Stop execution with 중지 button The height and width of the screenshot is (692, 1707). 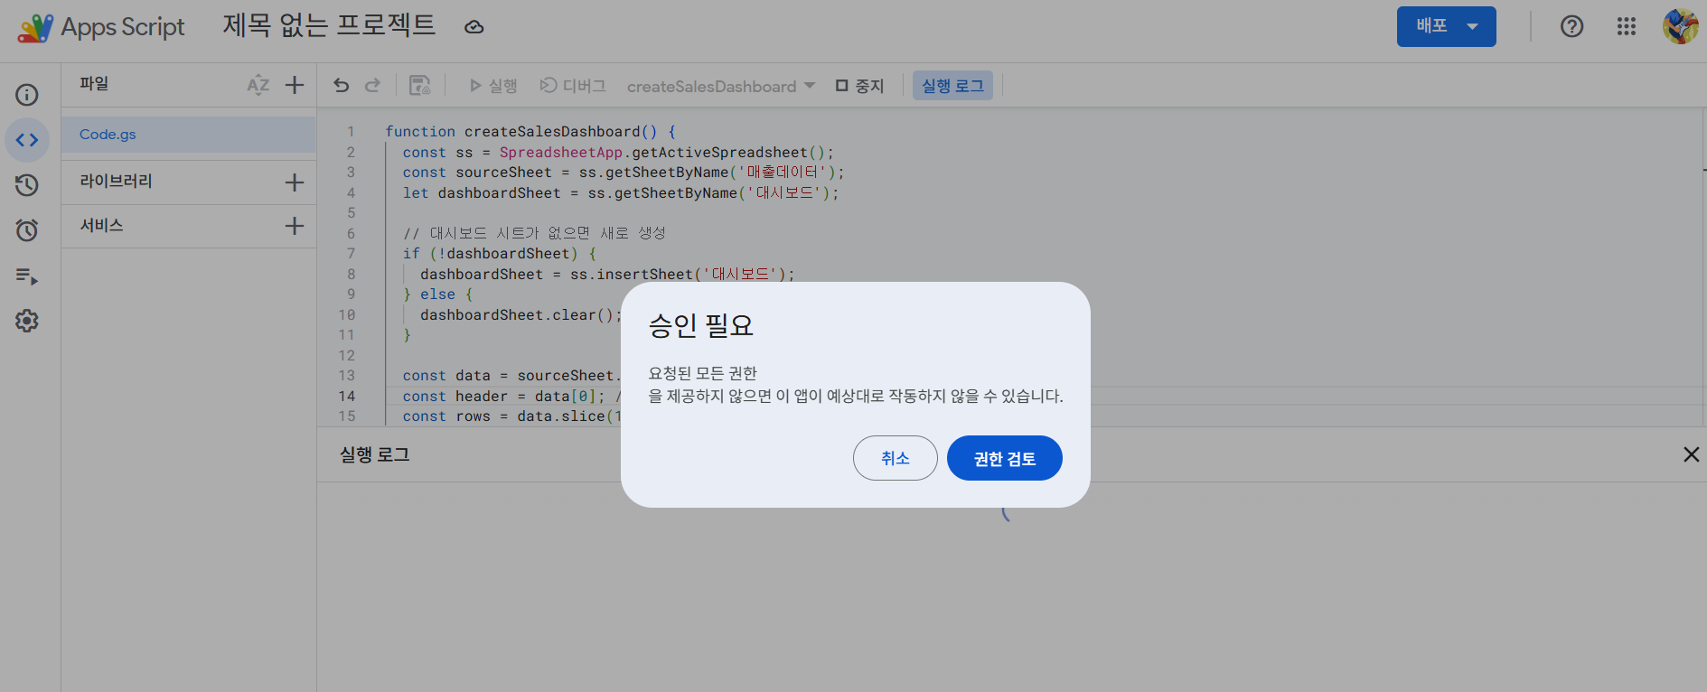[859, 86]
